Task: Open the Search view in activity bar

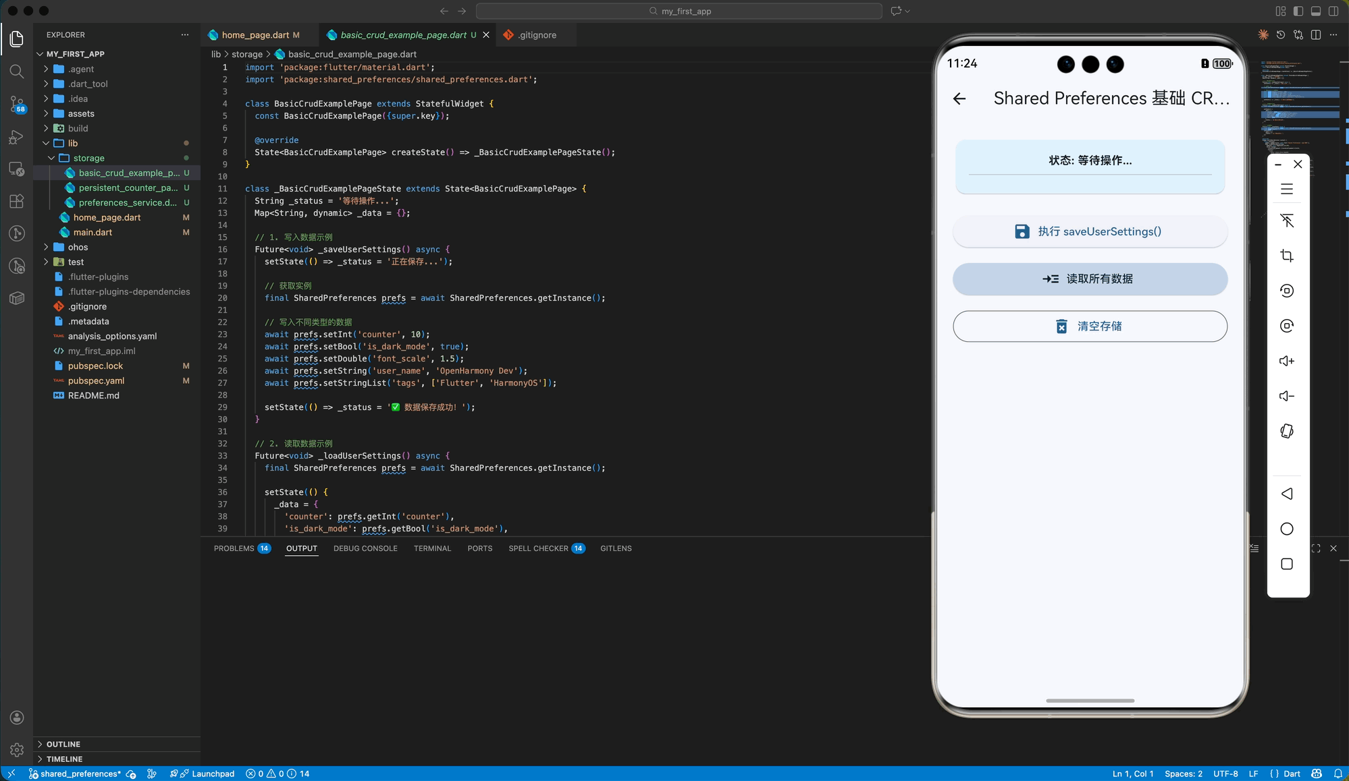Action: click(x=17, y=71)
